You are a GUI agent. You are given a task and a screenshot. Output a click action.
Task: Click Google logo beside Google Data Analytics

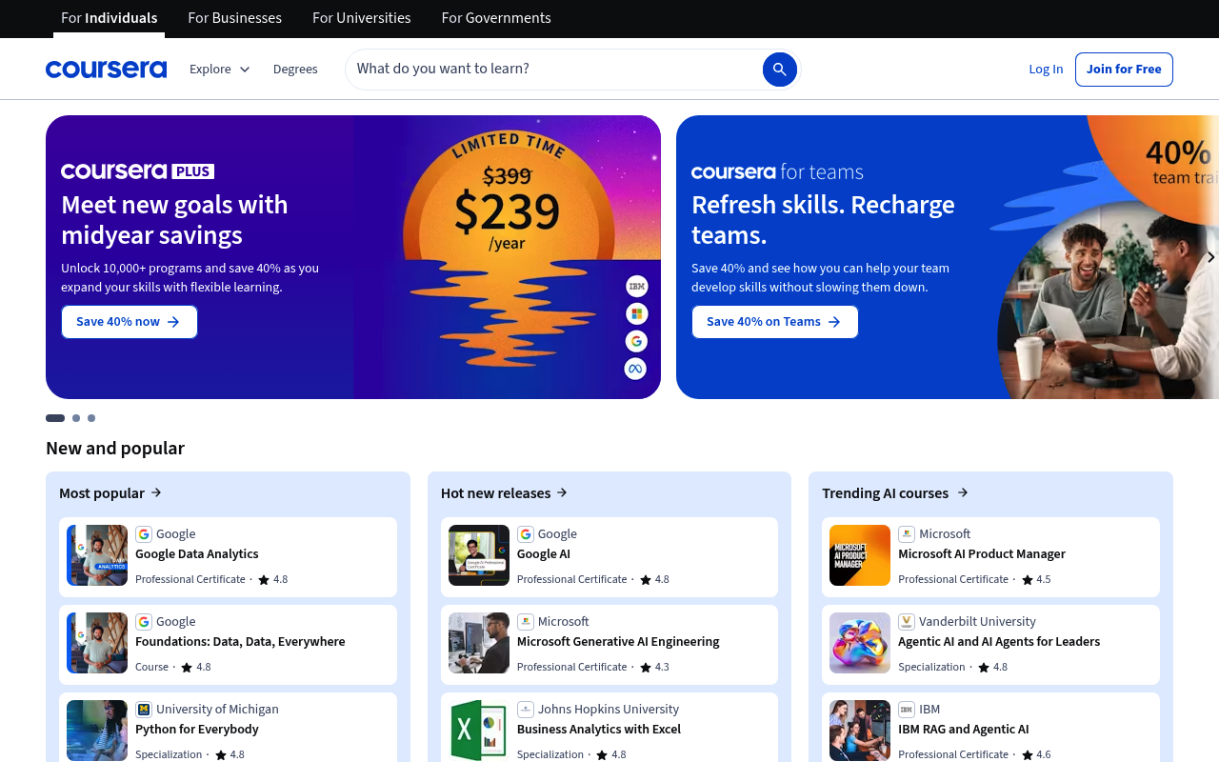pos(144,534)
